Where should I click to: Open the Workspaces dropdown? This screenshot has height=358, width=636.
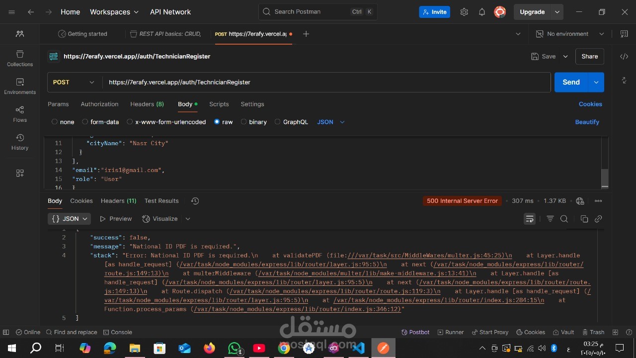pyautogui.click(x=114, y=12)
